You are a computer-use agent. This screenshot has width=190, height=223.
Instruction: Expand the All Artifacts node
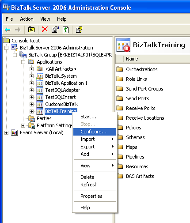coord(31,69)
